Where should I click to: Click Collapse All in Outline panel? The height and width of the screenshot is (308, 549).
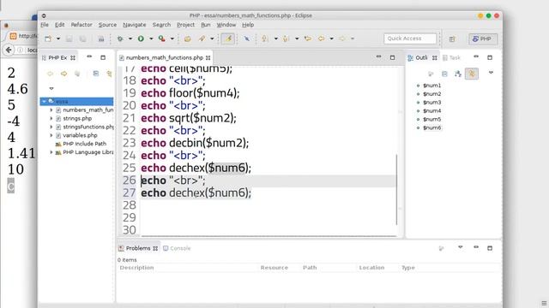click(x=444, y=74)
